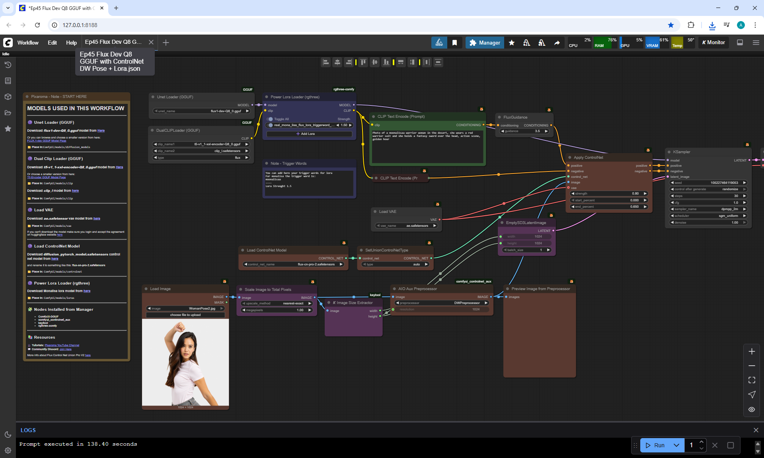Open the sampler_name dpmpp_2m selector

point(708,209)
